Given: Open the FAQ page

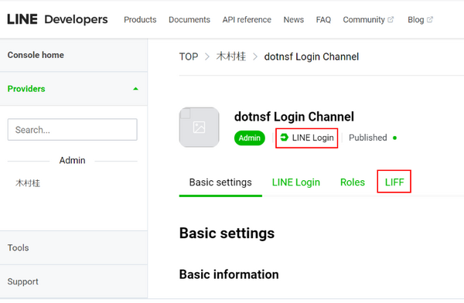Looking at the screenshot, I should [323, 19].
